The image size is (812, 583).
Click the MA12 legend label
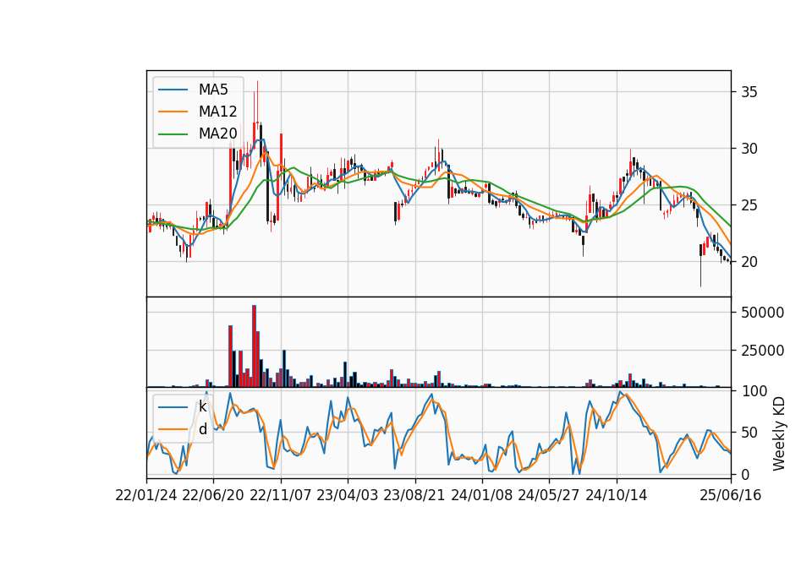point(217,112)
